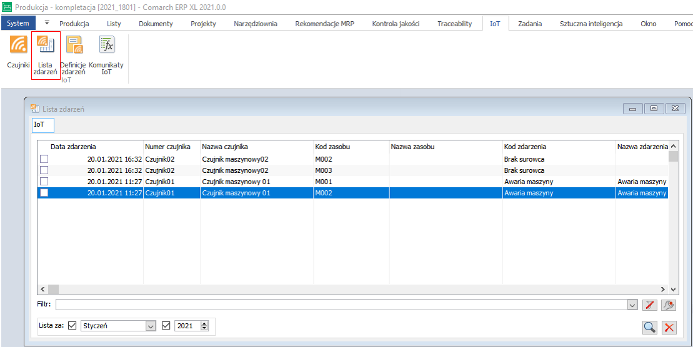
Task: Open the Czujniki sensors icon
Action: [18, 44]
